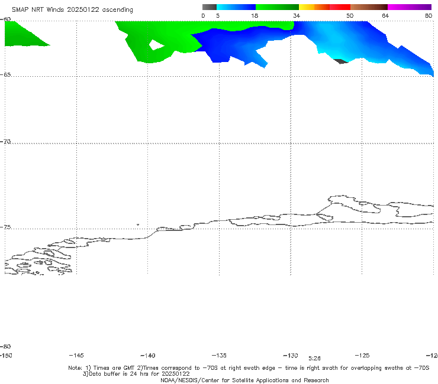Click the white hole inside green wind area
The width and height of the screenshot is (438, 384).
(x=156, y=45)
